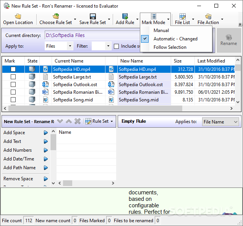Screen dimensions: 243x226
Task: Select Follow Selection mark mode
Action: pos(170,47)
